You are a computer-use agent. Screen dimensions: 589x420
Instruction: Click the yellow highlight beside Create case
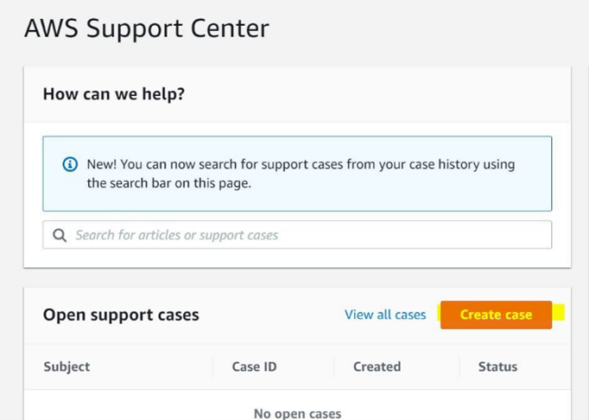point(559,313)
